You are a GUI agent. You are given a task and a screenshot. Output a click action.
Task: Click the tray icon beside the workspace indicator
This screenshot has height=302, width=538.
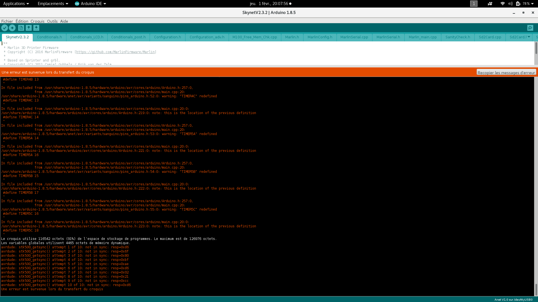coord(490,4)
